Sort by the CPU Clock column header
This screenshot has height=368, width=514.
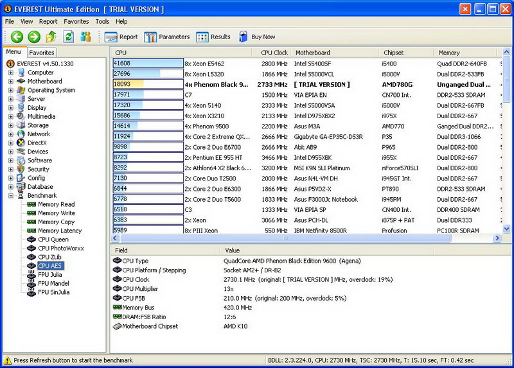tap(271, 53)
